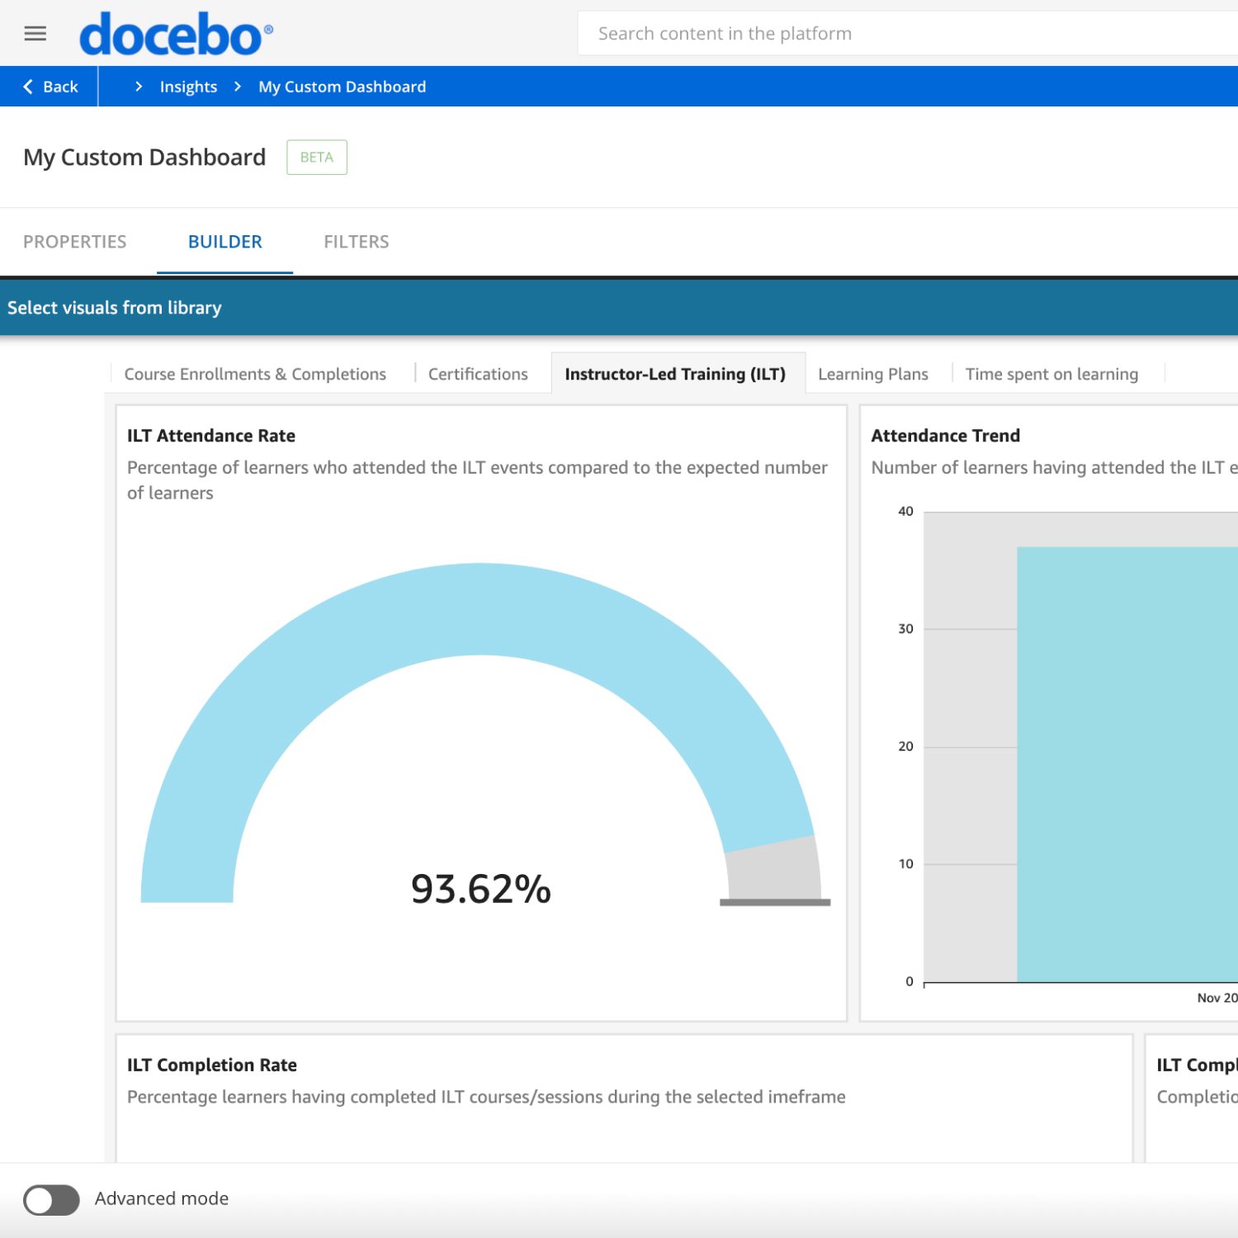Open the Filters tab
This screenshot has height=1238, width=1238.
coord(356,242)
